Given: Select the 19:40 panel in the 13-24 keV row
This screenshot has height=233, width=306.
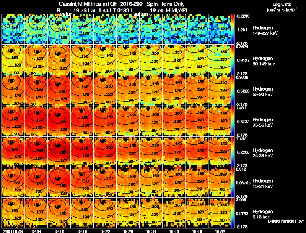Looking at the screenshot, I should (x=174, y=182).
